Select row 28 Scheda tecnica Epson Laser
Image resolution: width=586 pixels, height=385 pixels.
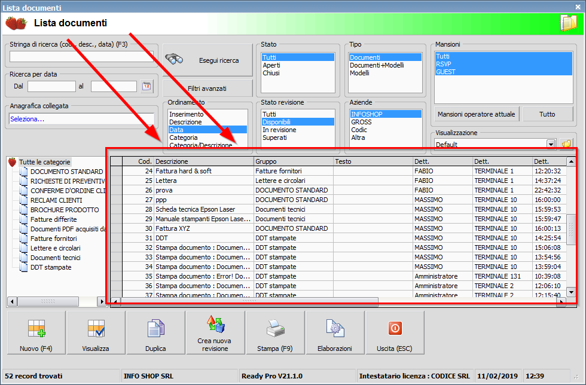[x=338, y=209]
